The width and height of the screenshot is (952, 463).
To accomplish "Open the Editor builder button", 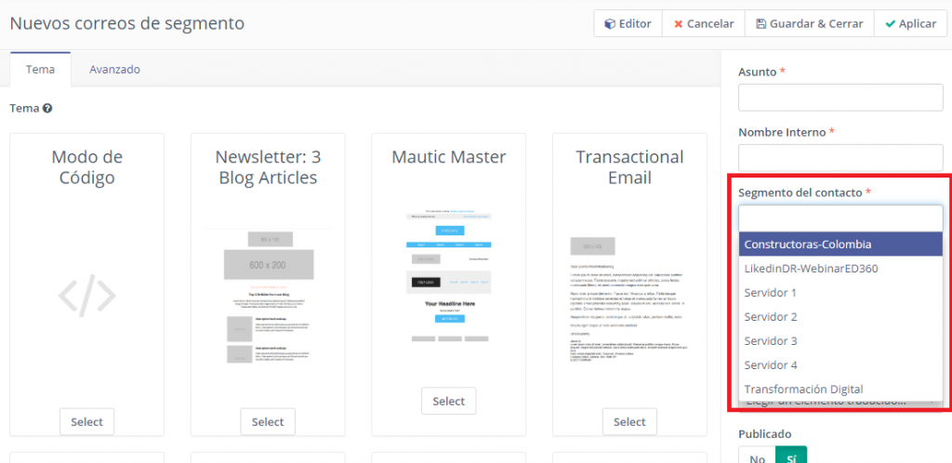I will 628,23.
